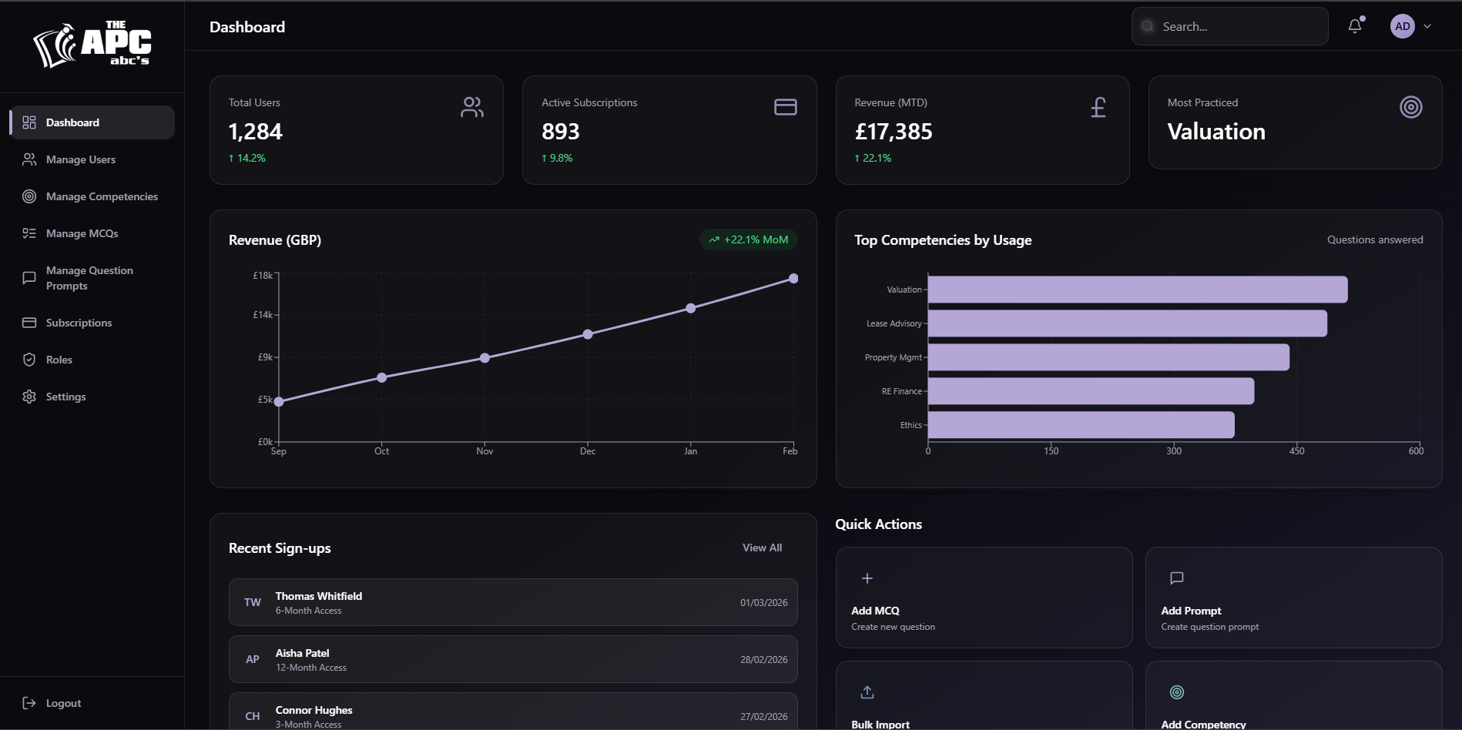Click the APC abc's logo
1462x730 pixels.
click(92, 45)
